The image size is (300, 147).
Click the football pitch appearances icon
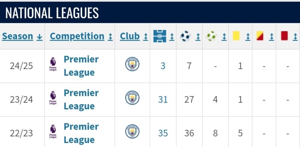point(160,36)
